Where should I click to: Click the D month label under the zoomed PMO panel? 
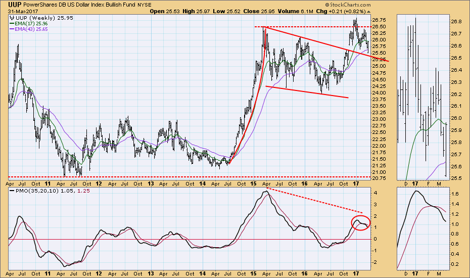[406, 273]
